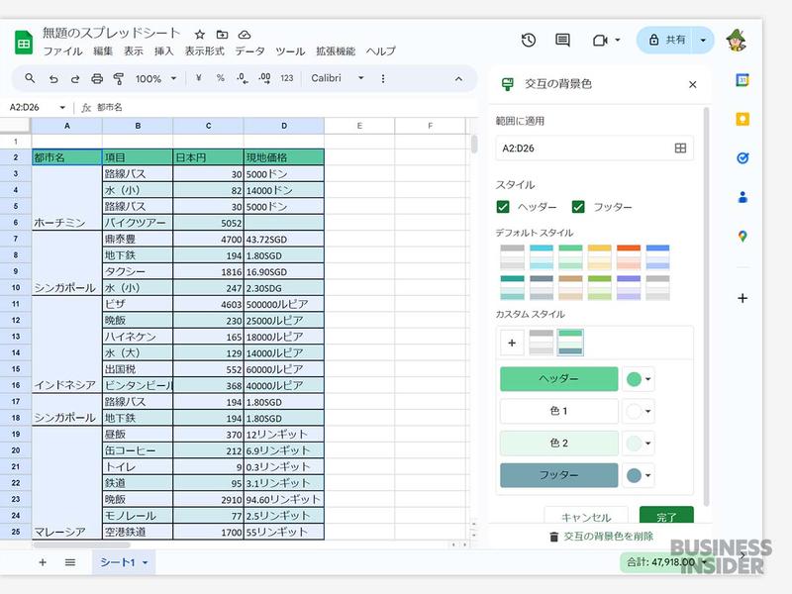
Task: Click the print icon in toolbar
Action: 97,78
